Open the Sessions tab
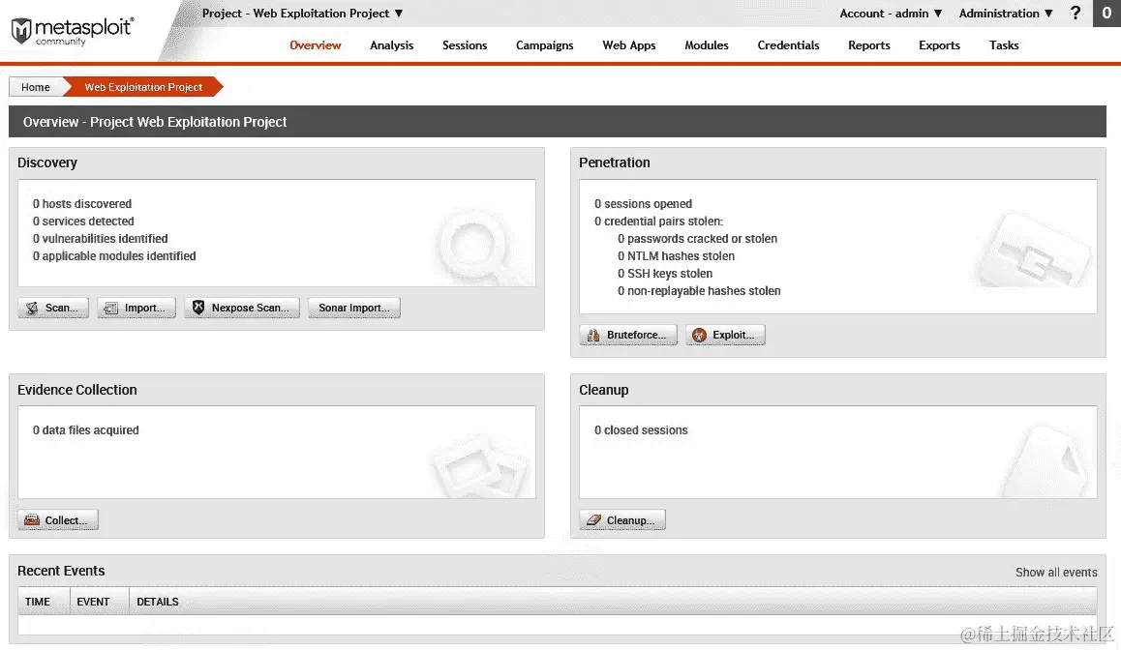The image size is (1121, 650). click(465, 45)
